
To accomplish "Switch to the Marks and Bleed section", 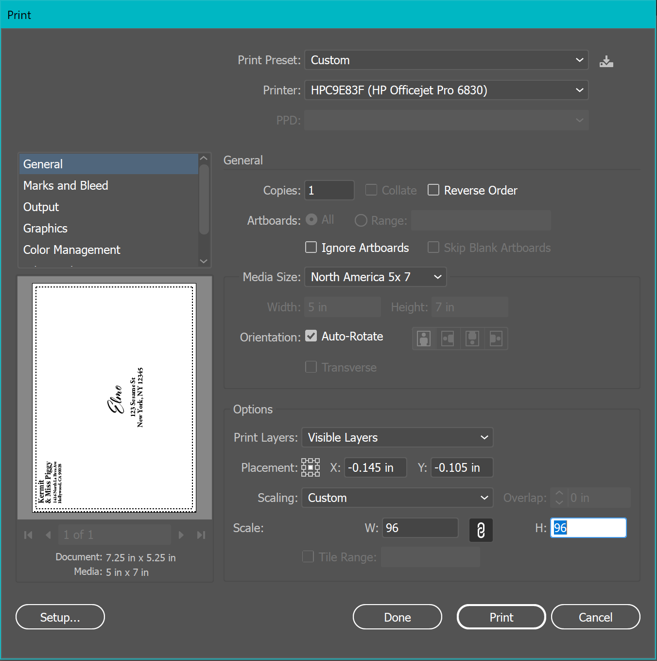I will (66, 185).
